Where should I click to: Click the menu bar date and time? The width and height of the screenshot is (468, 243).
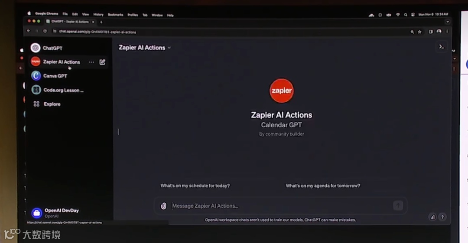(433, 14)
